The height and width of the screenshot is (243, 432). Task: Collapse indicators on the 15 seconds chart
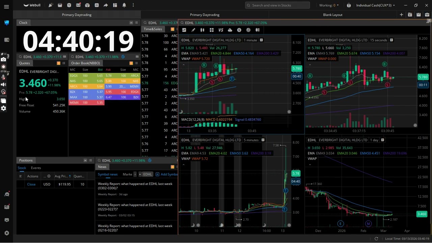(310, 64)
